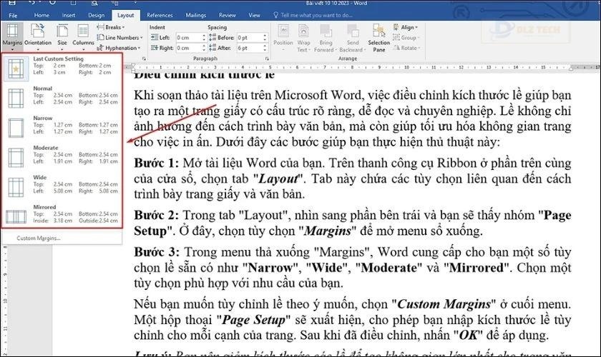The width and height of the screenshot is (601, 357).
Task: Click the Wrap Text button
Action: pyautogui.click(x=303, y=38)
